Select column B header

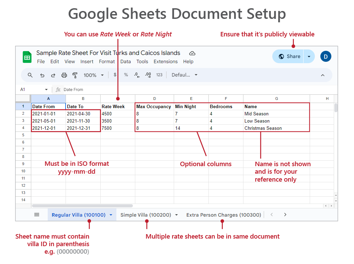83,99
